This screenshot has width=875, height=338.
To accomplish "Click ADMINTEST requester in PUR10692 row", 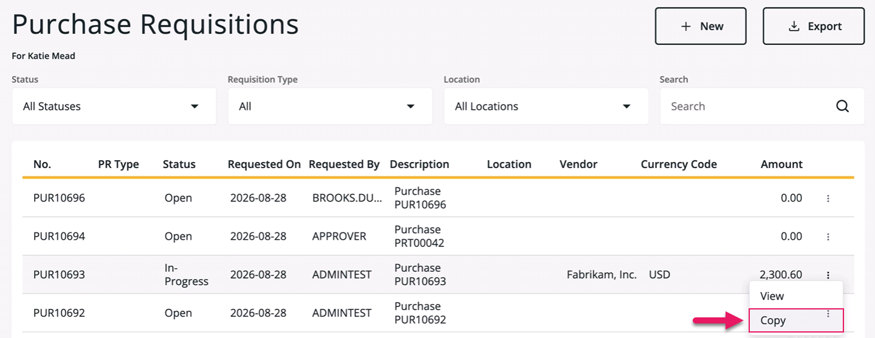I will point(342,313).
